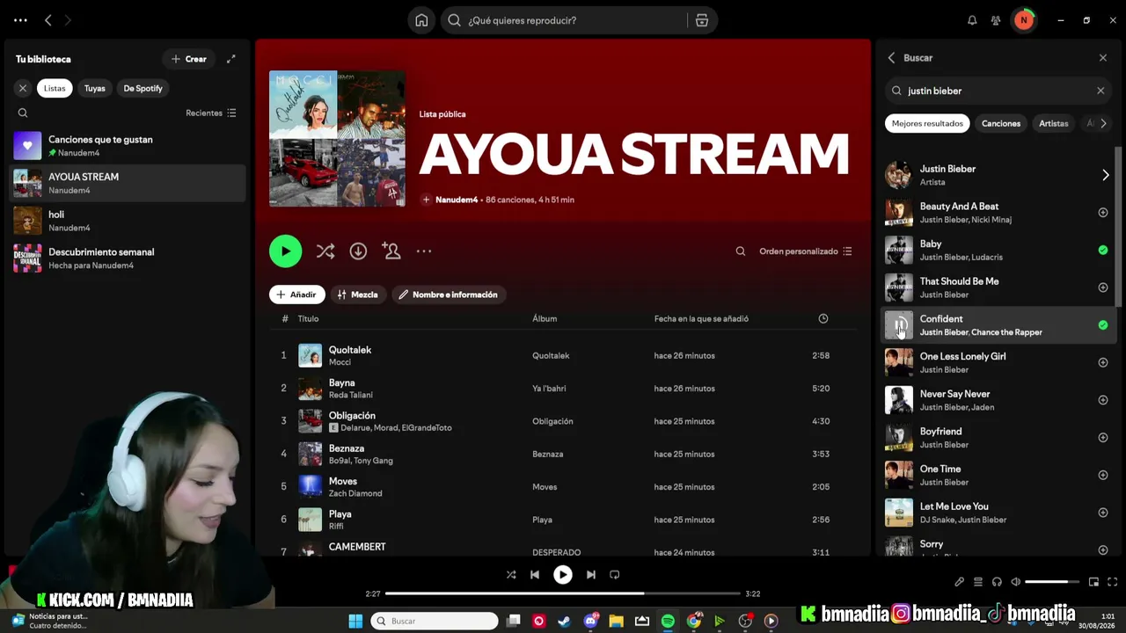Image resolution: width=1126 pixels, height=633 pixels.
Task: Expand the library panel to full view
Action: [x=231, y=59]
